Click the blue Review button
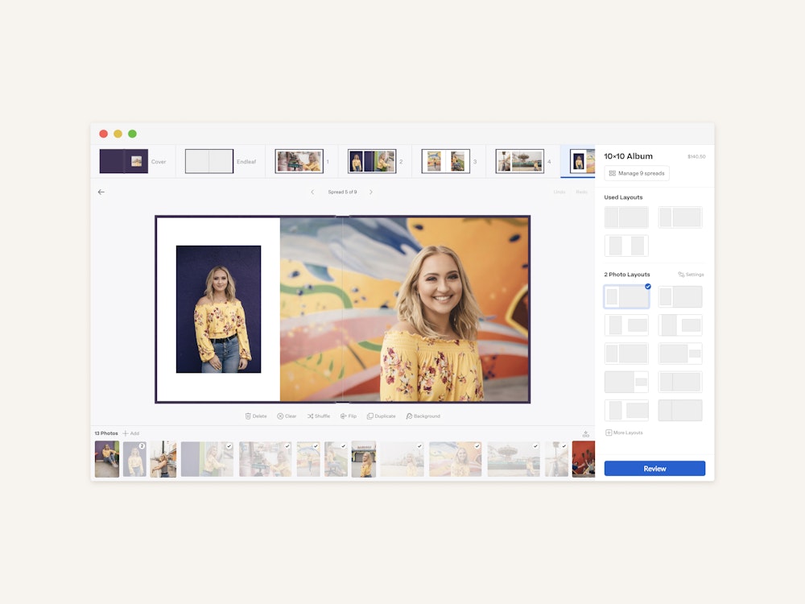 [x=654, y=469]
